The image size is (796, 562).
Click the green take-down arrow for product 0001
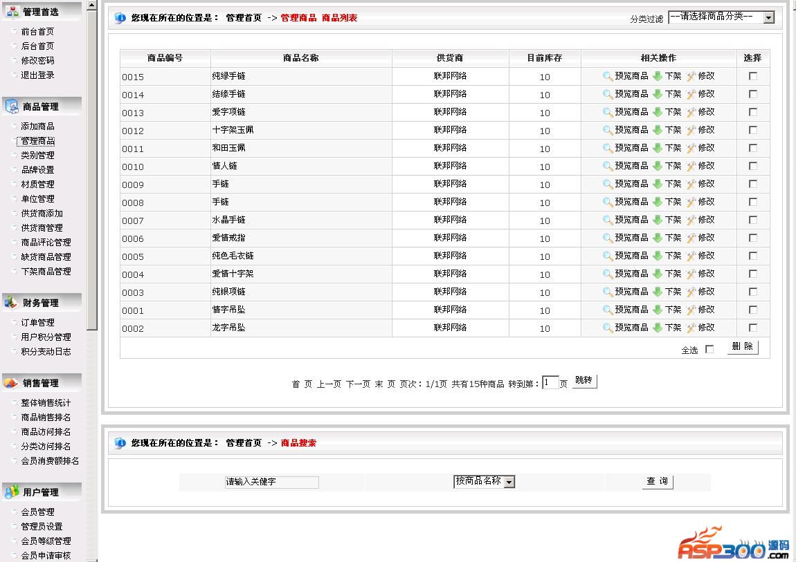658,310
